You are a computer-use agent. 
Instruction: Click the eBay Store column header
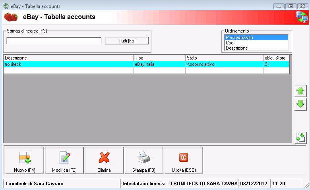point(276,58)
